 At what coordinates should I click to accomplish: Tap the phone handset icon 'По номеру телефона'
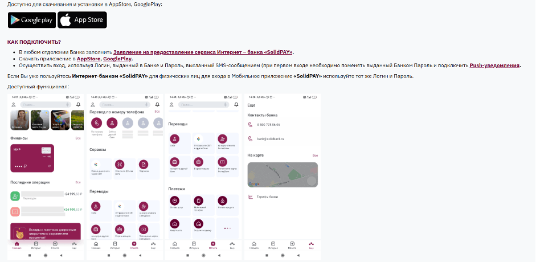pos(97,123)
